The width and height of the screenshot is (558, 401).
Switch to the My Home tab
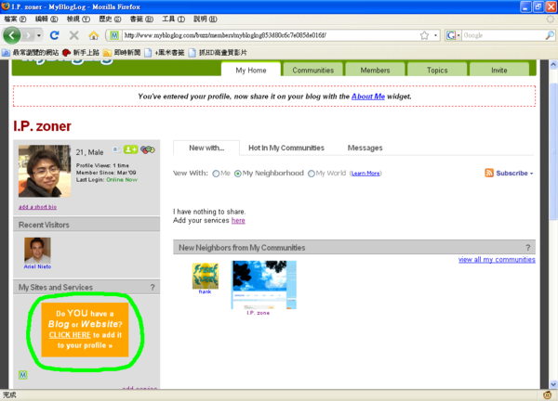point(251,70)
